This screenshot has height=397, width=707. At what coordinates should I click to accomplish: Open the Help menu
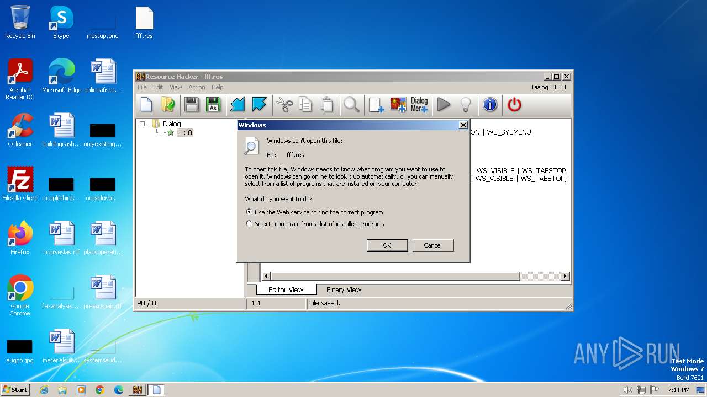pos(218,87)
